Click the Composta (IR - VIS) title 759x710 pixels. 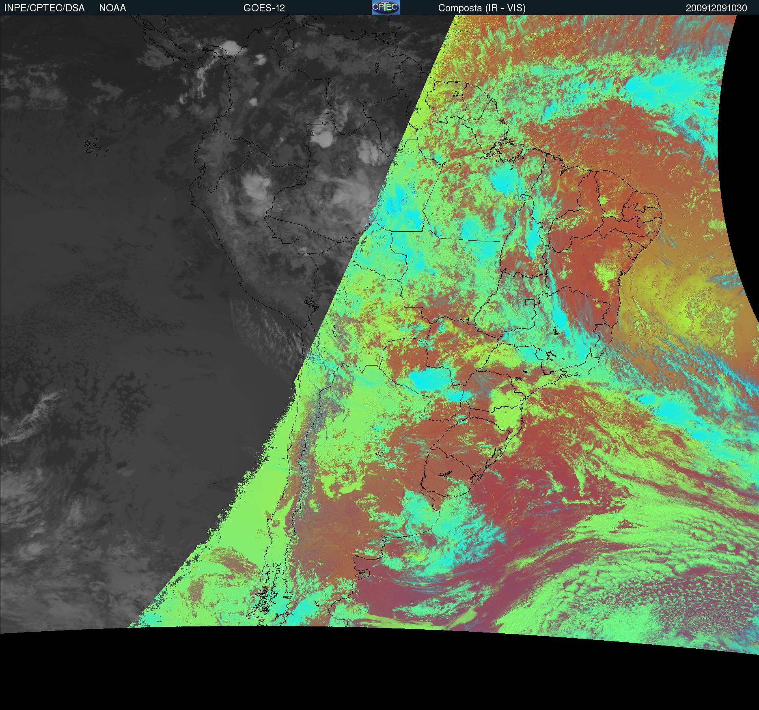[482, 8]
